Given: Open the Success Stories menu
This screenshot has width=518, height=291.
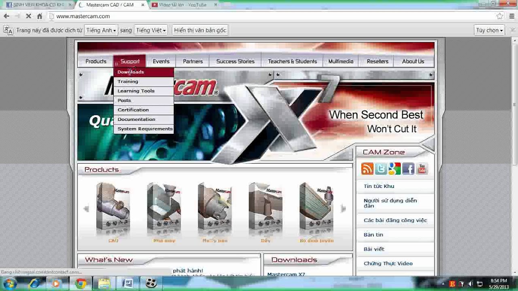Looking at the screenshot, I should [x=235, y=61].
